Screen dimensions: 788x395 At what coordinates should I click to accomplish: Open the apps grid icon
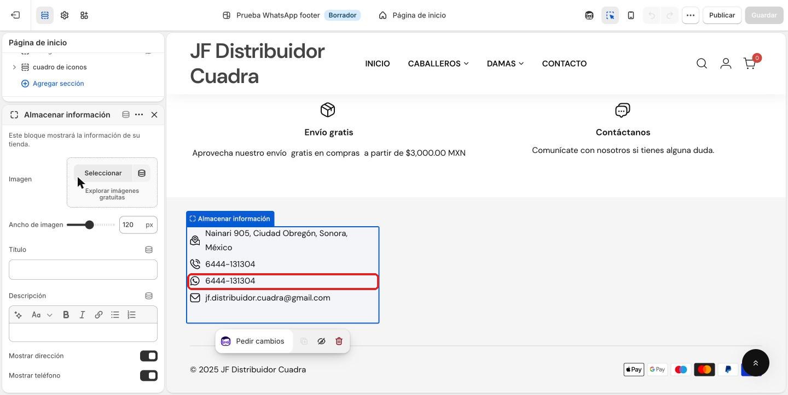(84, 15)
